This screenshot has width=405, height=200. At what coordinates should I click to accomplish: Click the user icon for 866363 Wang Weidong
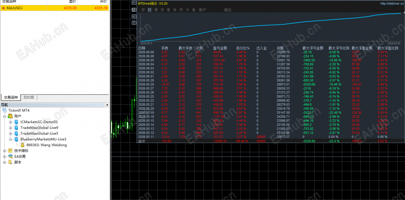coord(23,145)
